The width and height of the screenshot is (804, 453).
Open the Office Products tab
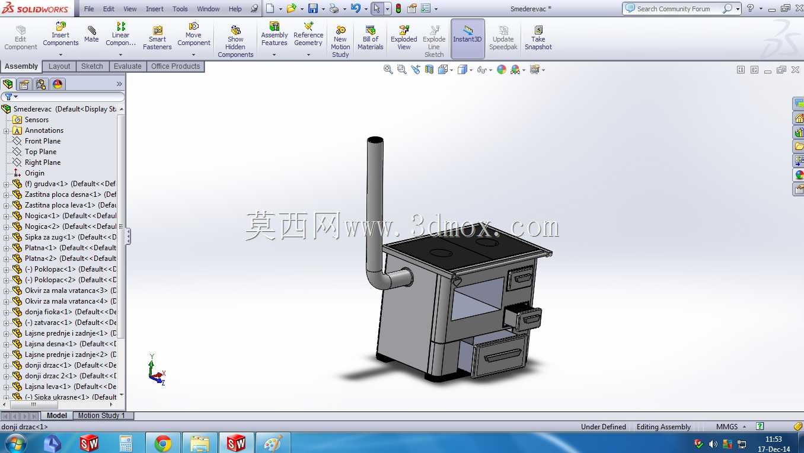(x=176, y=66)
